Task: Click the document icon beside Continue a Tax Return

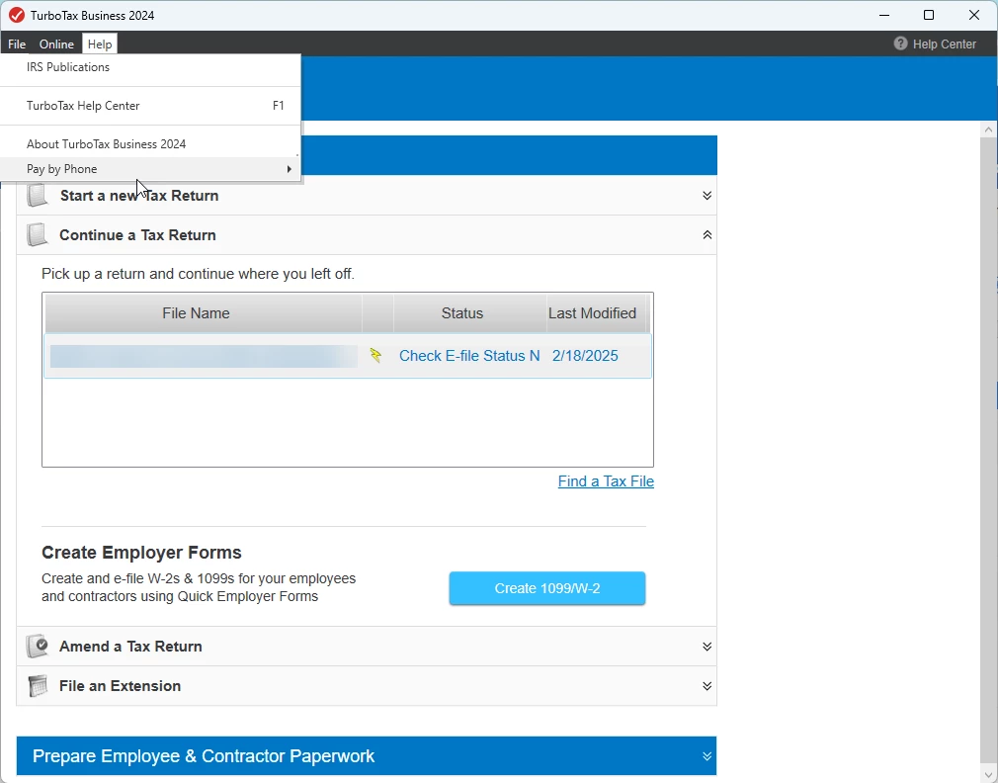Action: click(37, 235)
